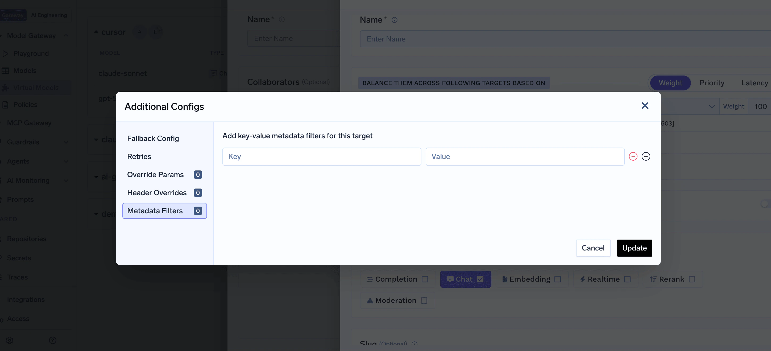771x351 pixels.
Task: Remove the metadata filter row with minus icon
Action: (x=633, y=157)
